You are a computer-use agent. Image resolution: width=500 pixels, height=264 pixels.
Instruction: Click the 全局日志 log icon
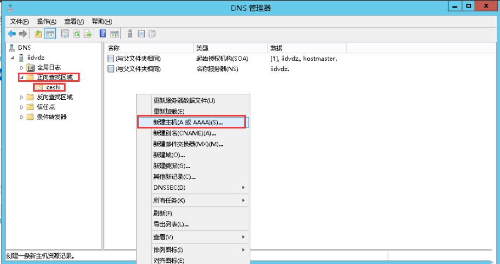[31, 67]
